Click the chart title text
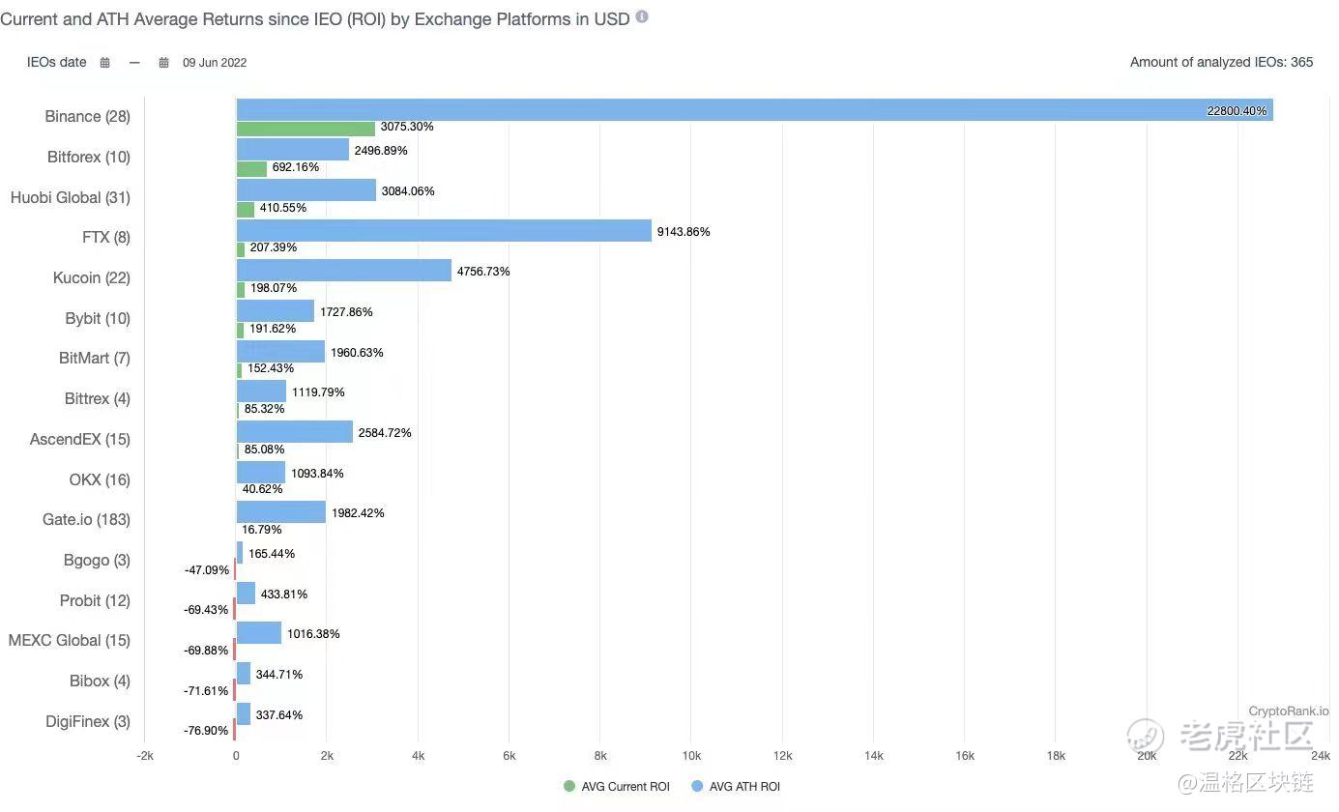The width and height of the screenshot is (1339, 812). [315, 18]
